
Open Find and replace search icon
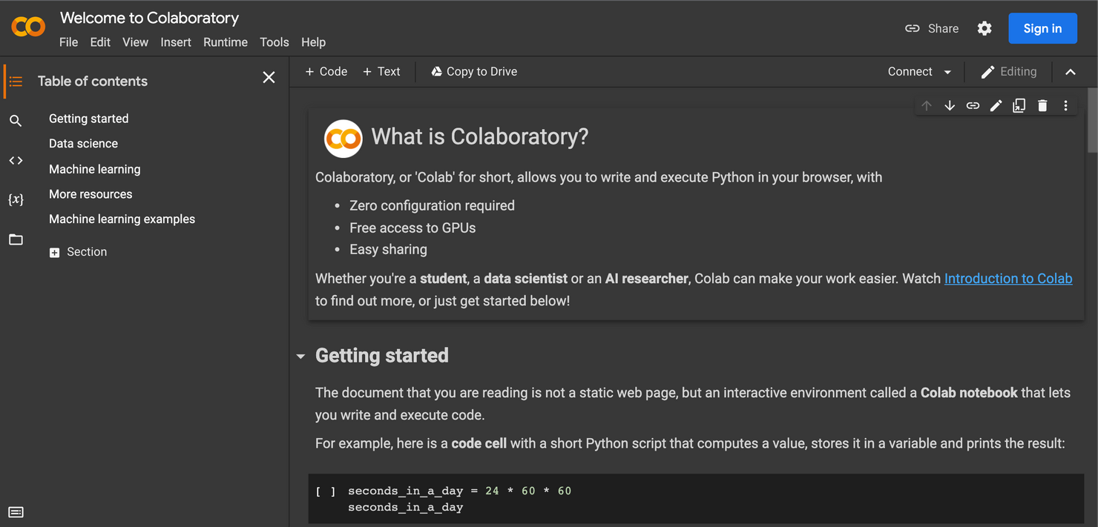tap(16, 120)
